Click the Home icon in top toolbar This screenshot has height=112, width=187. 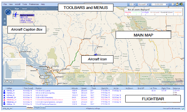177,4
